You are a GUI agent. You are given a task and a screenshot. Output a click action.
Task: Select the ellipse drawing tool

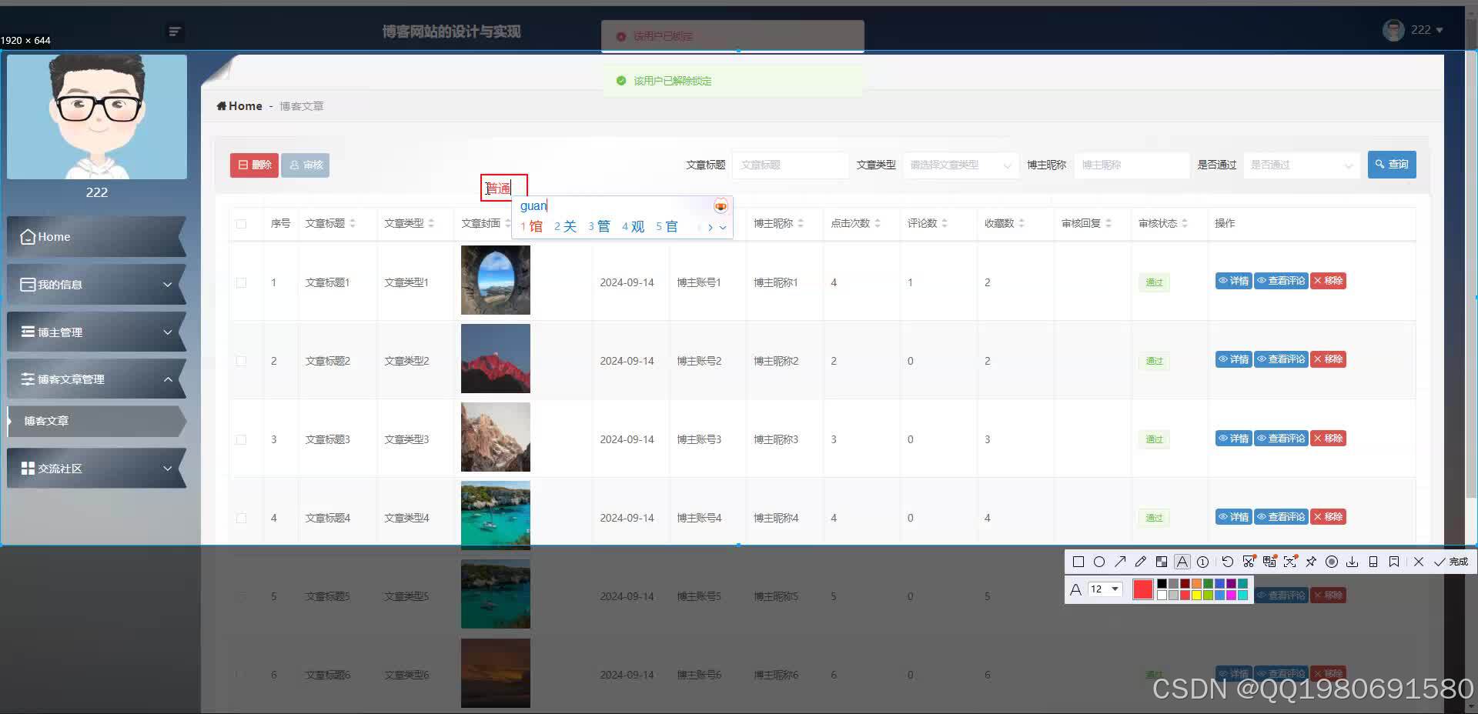point(1099,562)
